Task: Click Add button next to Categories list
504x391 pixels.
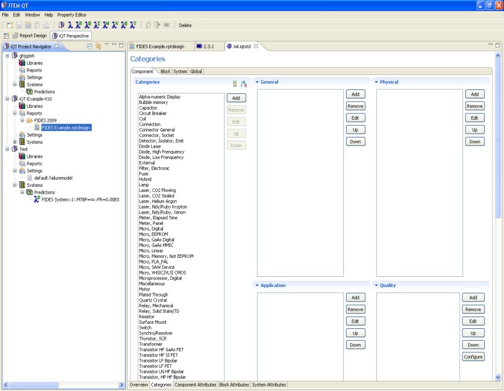Action: click(236, 98)
